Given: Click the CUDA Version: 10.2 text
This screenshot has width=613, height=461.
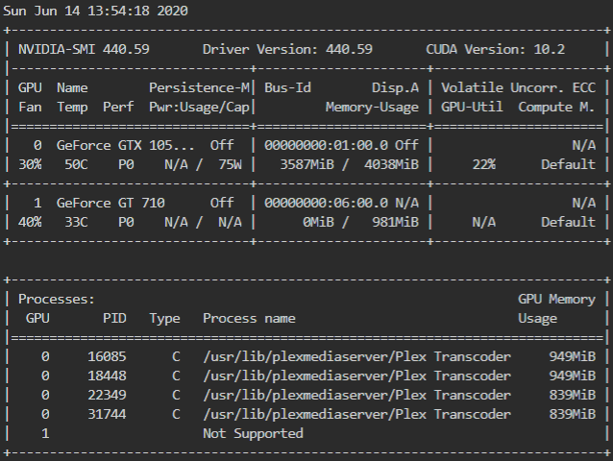Looking at the screenshot, I should (495, 49).
